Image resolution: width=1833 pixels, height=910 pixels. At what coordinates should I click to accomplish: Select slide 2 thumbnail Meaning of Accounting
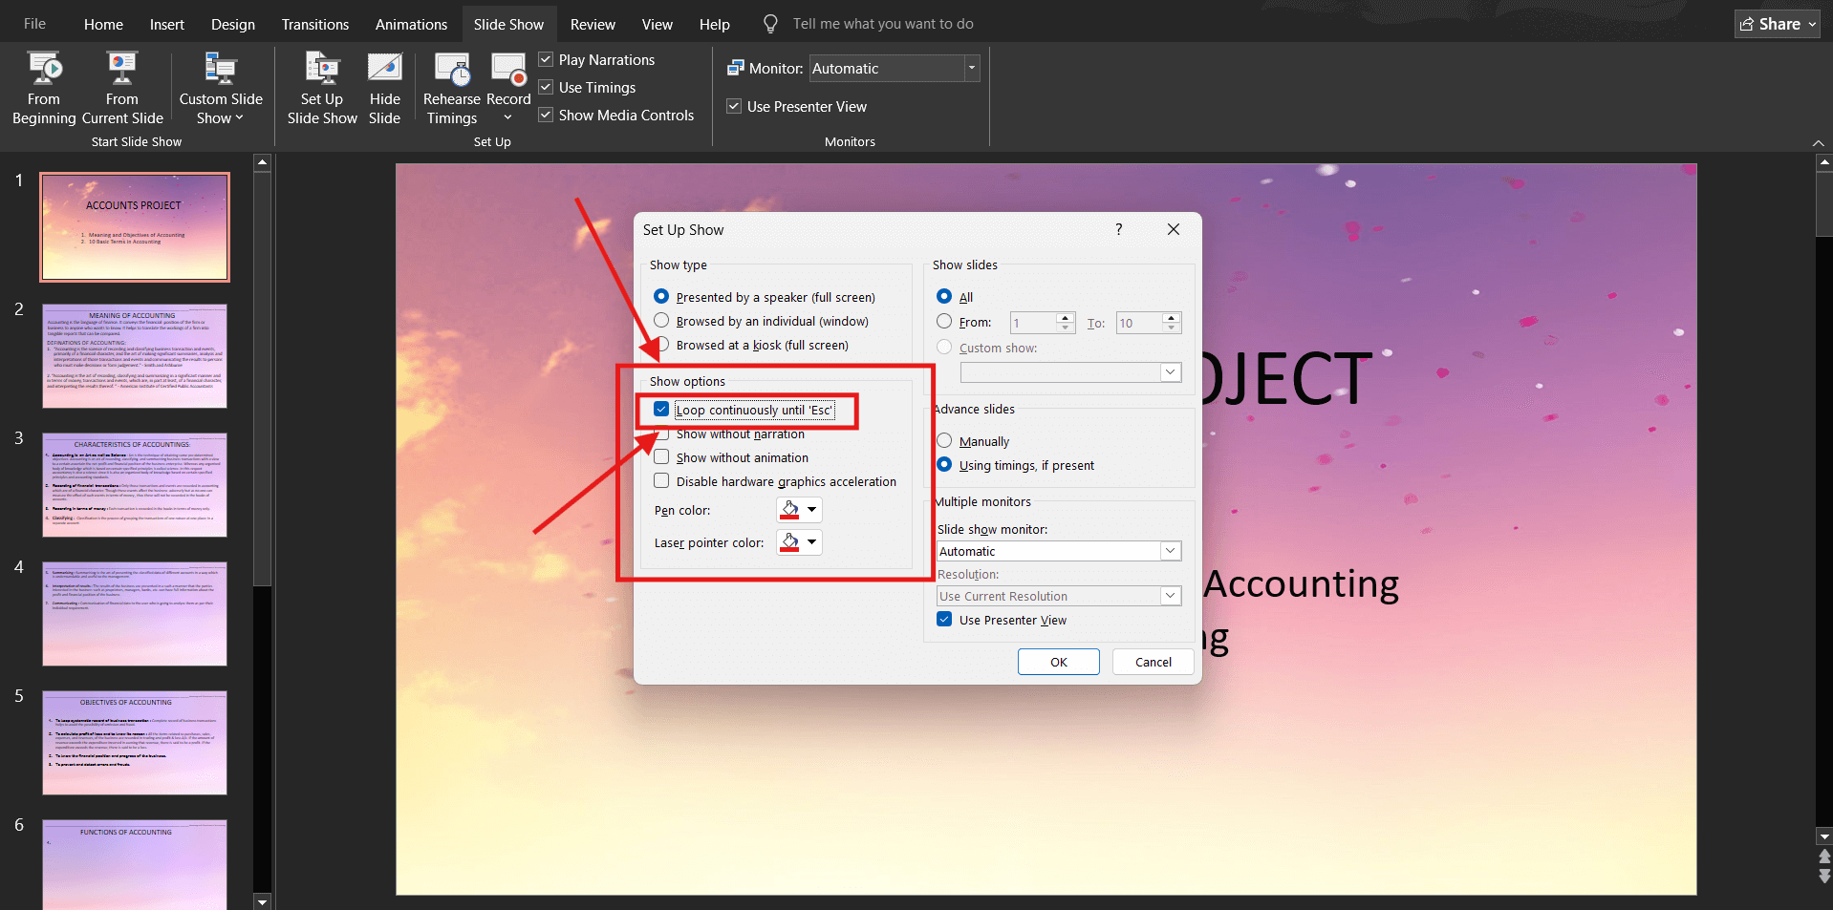point(135,356)
